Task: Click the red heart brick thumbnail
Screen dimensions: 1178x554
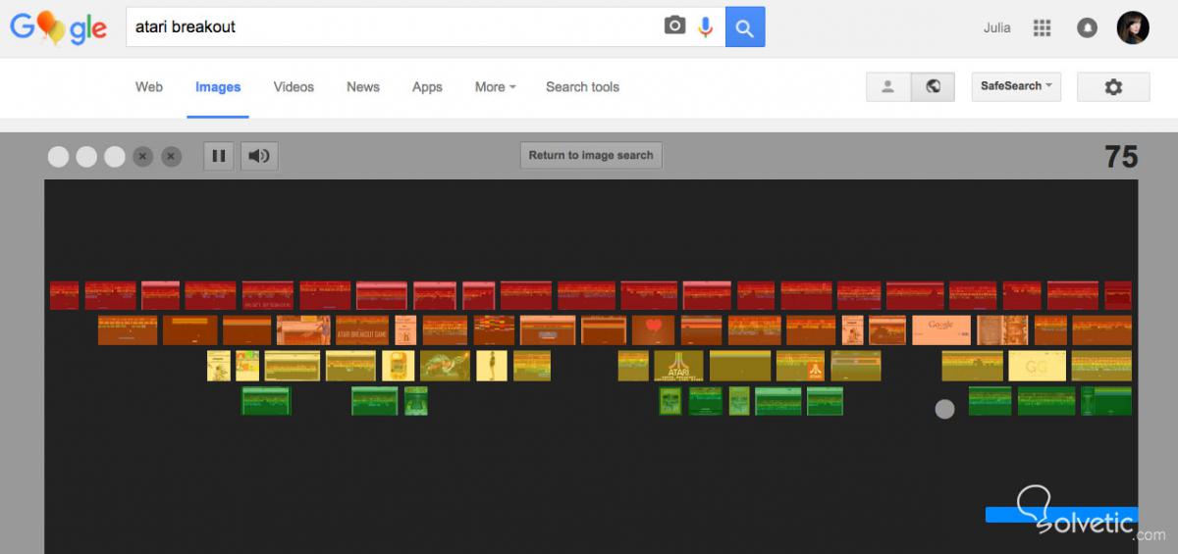Action: click(x=653, y=329)
